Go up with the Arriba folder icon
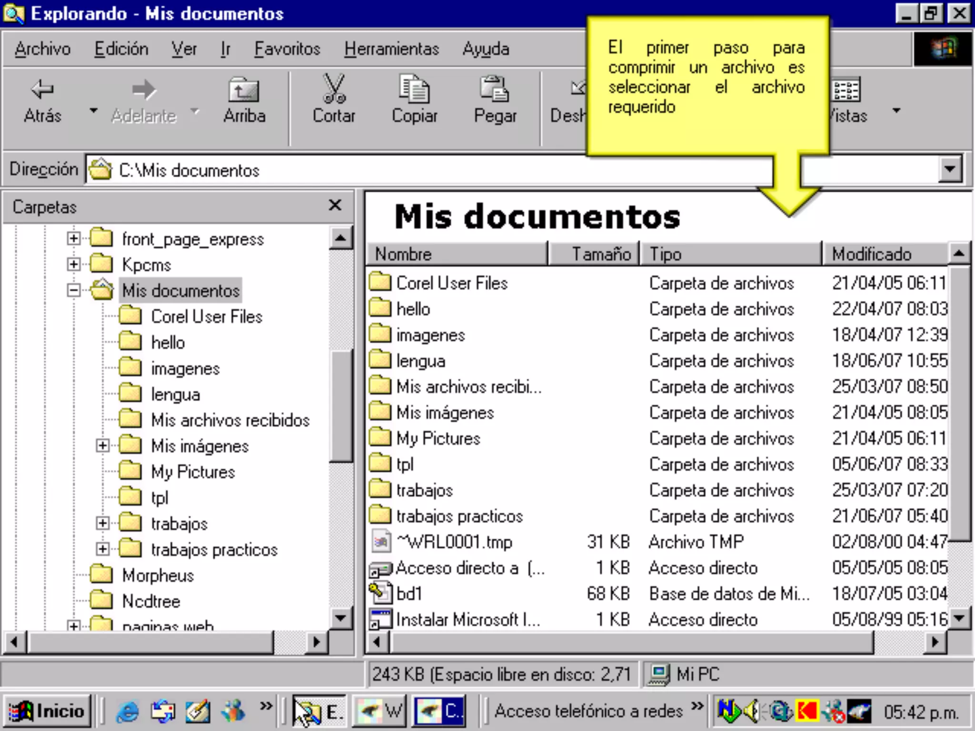This screenshot has width=975, height=731. tap(244, 89)
